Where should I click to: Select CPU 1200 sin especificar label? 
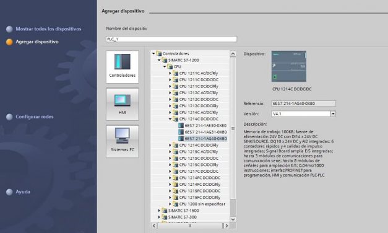[202, 204]
